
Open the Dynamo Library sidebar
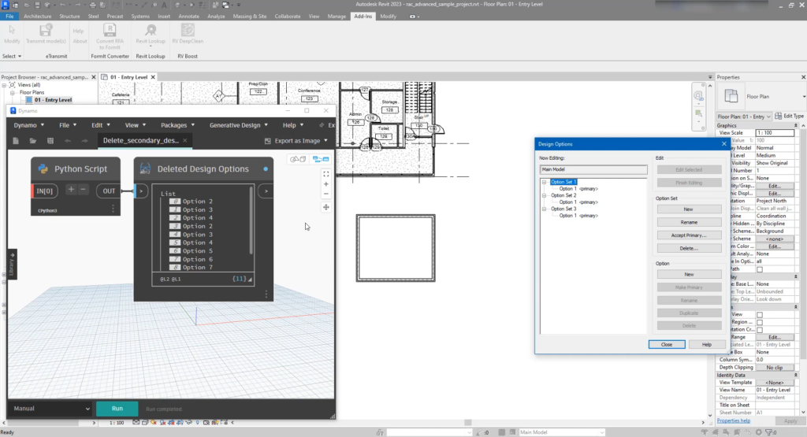[12, 265]
